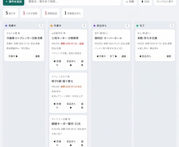
Task: Select the 1 期限超過 summary chip
Action: coord(51,13)
